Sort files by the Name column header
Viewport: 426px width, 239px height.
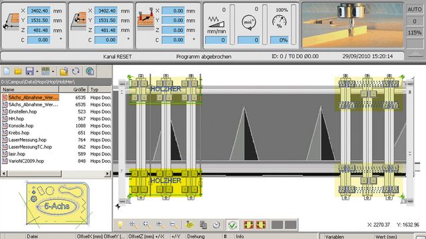point(29,90)
